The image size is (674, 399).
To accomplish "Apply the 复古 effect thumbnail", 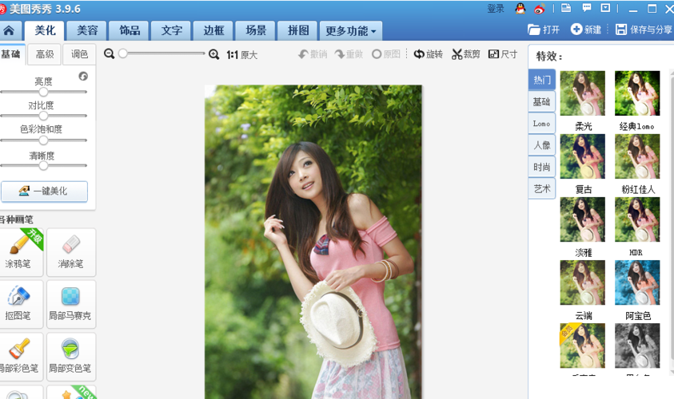I will [x=582, y=156].
